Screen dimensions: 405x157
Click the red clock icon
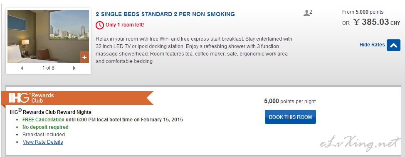point(99,25)
